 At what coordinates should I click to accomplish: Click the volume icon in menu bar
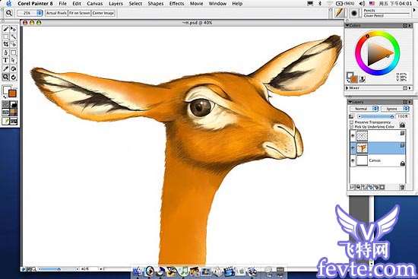(362, 4)
